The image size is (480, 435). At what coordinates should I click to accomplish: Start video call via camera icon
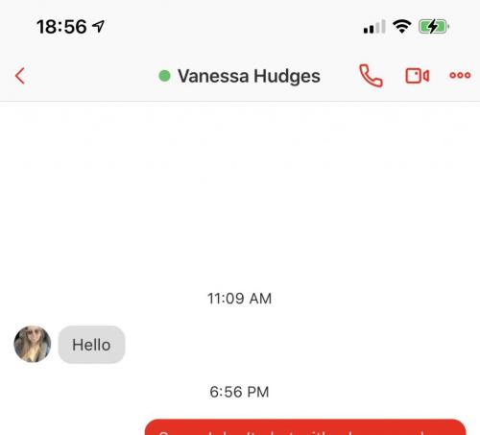418,76
